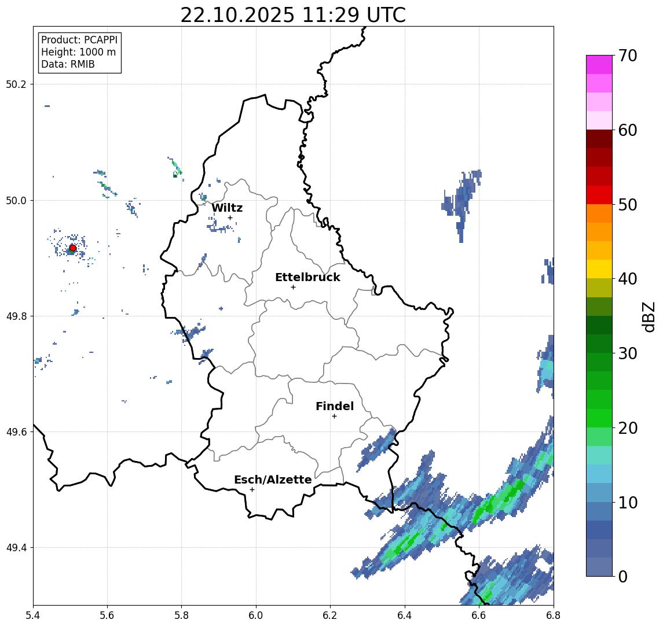Click the plus marker below the Esch/Alzette label
The height and width of the screenshot is (627, 663).
[252, 490]
